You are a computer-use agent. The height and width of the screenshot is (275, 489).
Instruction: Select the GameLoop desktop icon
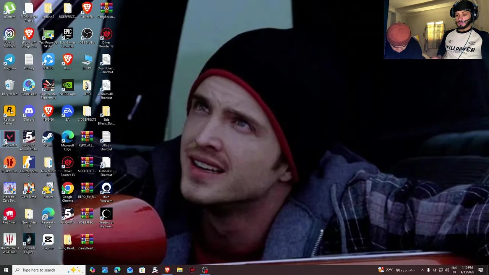[x=29, y=87]
